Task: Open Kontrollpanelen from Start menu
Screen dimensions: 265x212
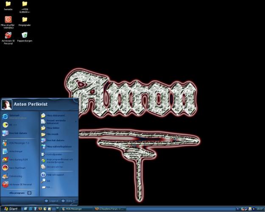Action: pyautogui.click(x=56, y=154)
